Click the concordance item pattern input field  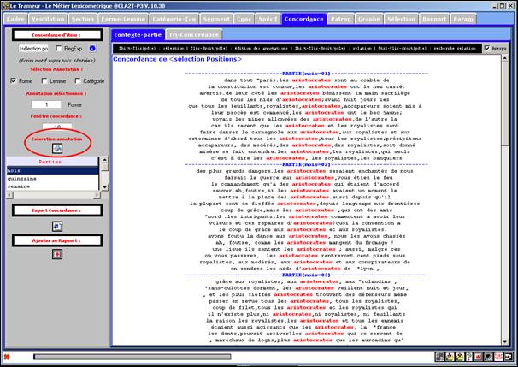point(33,49)
